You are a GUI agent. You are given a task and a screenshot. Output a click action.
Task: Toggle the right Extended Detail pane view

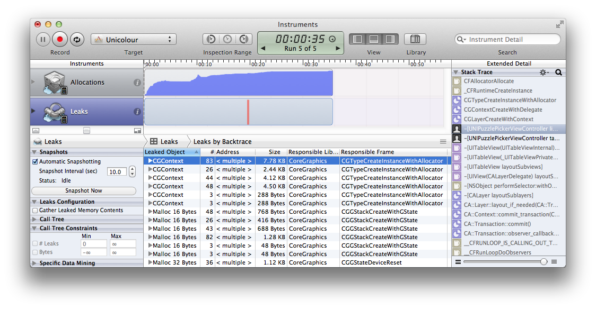390,39
